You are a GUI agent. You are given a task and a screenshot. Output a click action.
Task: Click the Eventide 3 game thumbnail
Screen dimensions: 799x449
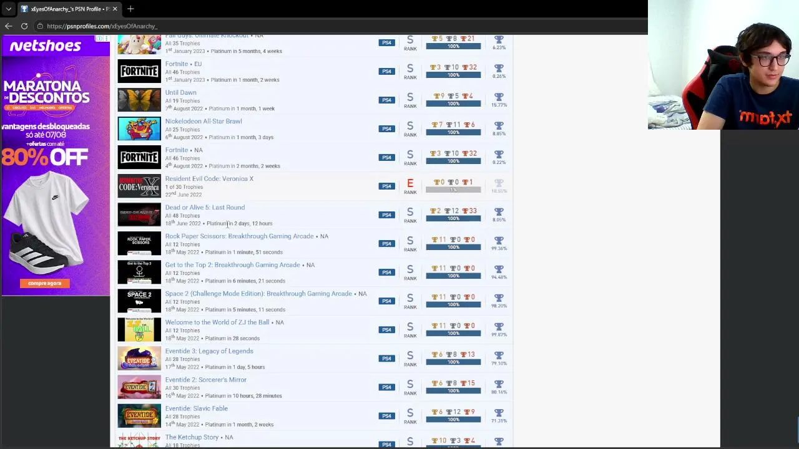tap(139, 359)
